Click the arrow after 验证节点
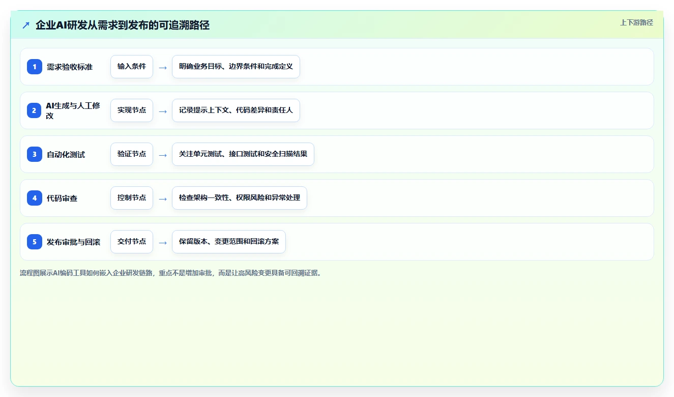This screenshot has width=674, height=397. click(163, 155)
